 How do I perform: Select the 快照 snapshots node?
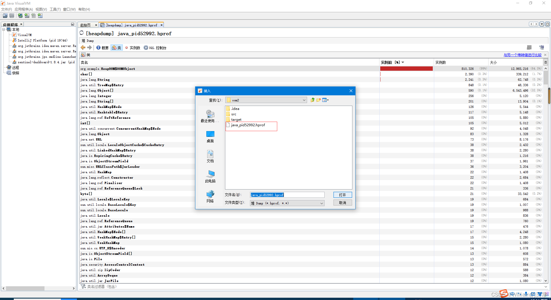click(13, 73)
